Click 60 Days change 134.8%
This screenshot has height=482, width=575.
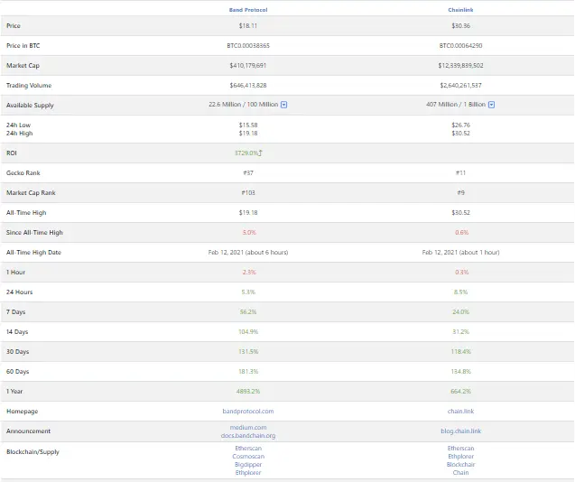coord(460,371)
